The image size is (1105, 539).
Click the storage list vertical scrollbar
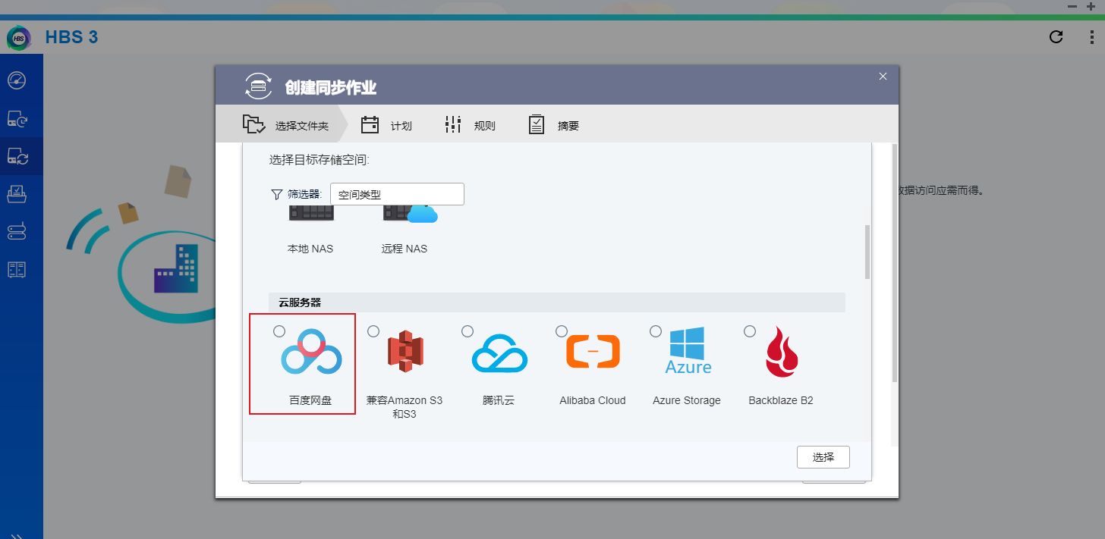coord(867,252)
